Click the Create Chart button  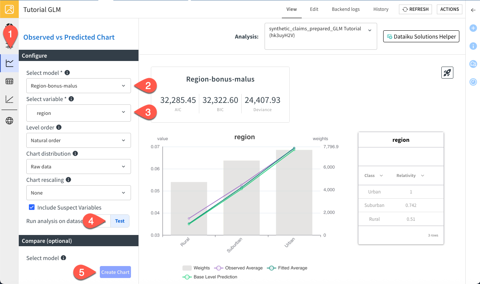pyautogui.click(x=115, y=272)
